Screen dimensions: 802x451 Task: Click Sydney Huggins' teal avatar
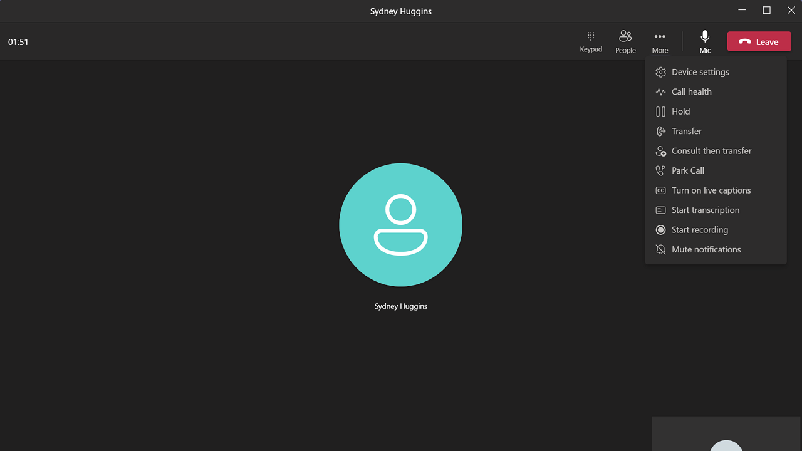point(401,225)
